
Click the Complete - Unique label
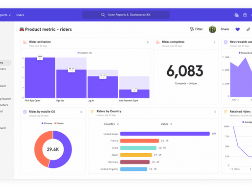pyautogui.click(x=186, y=83)
